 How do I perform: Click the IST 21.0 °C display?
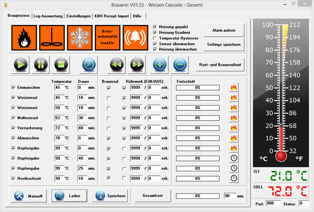(281, 176)
